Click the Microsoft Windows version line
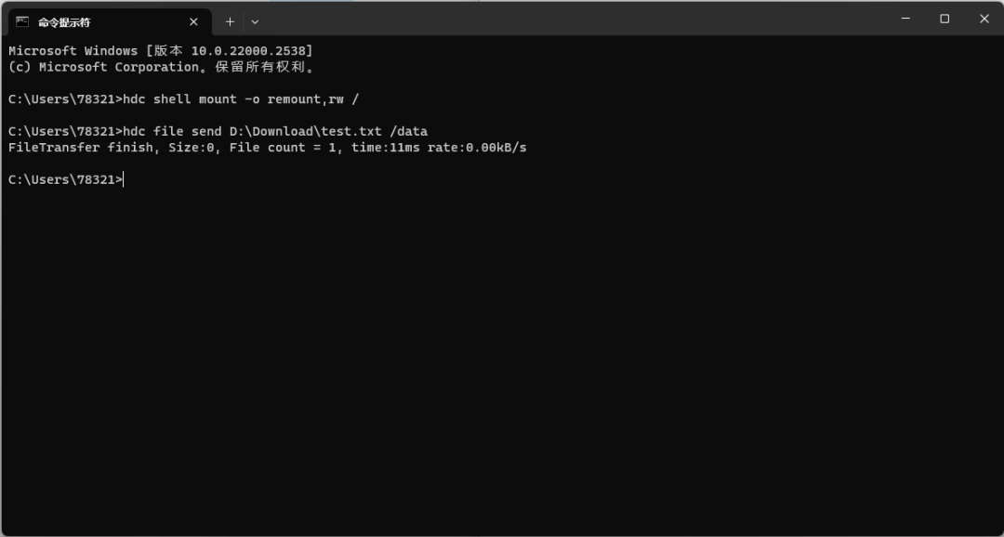 pos(161,51)
